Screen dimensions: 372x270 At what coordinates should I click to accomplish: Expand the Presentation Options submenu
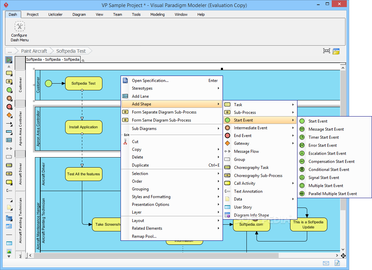(172, 205)
